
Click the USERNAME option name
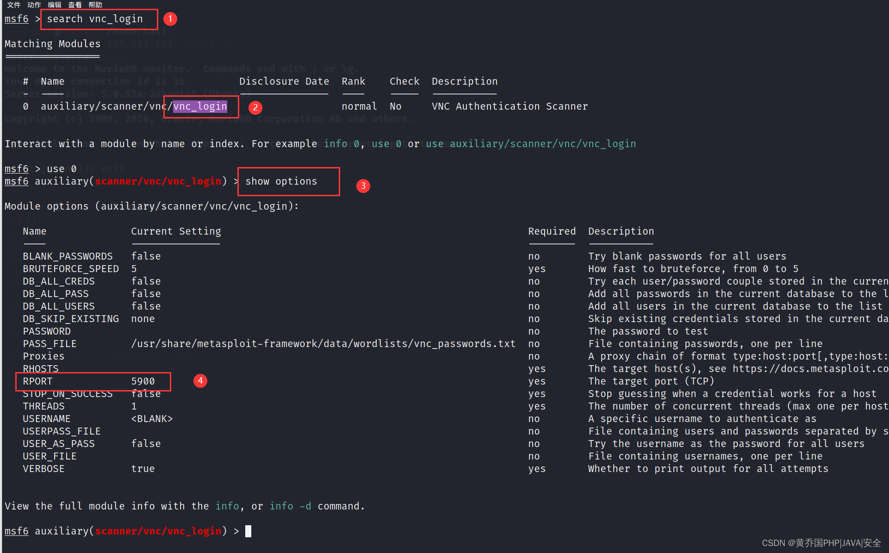coord(47,419)
